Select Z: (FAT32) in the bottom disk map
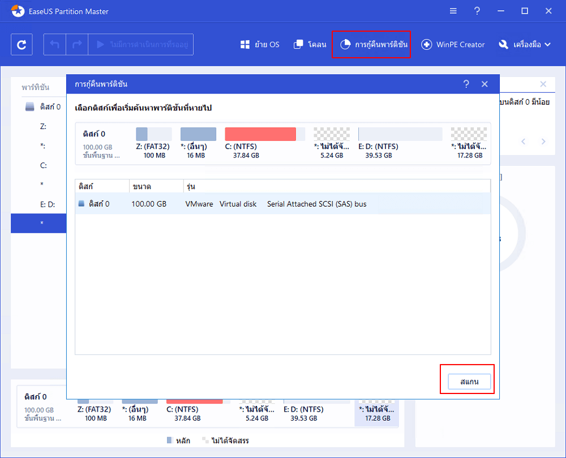Screen dimensions: 566x458 click(x=94, y=412)
